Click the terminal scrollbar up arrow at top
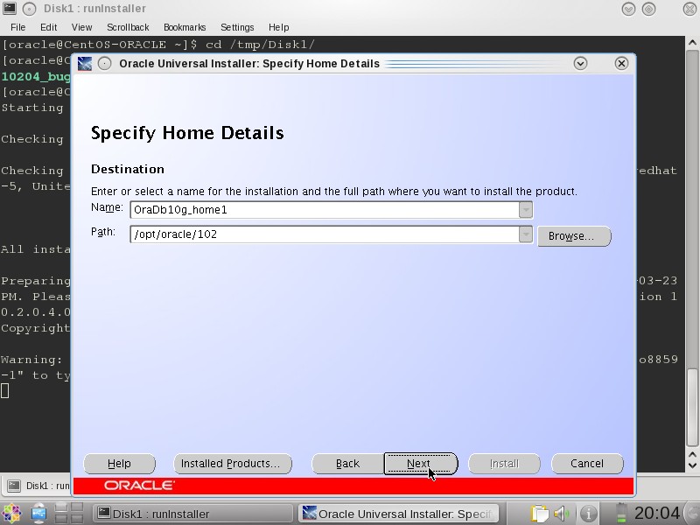The width and height of the screenshot is (700, 525). point(692,43)
